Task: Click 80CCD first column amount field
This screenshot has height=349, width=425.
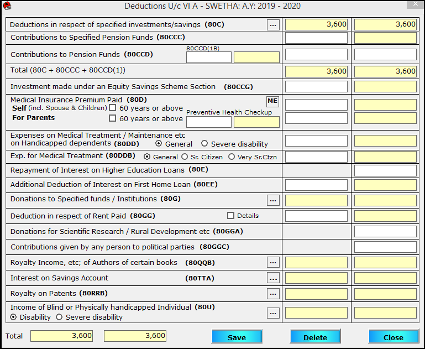Action: (316, 55)
